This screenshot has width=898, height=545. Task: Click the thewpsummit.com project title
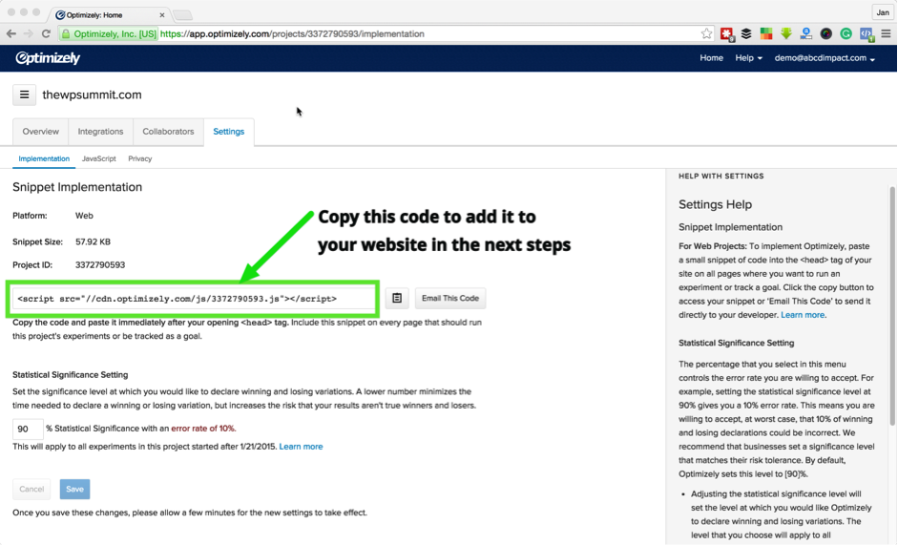point(92,95)
